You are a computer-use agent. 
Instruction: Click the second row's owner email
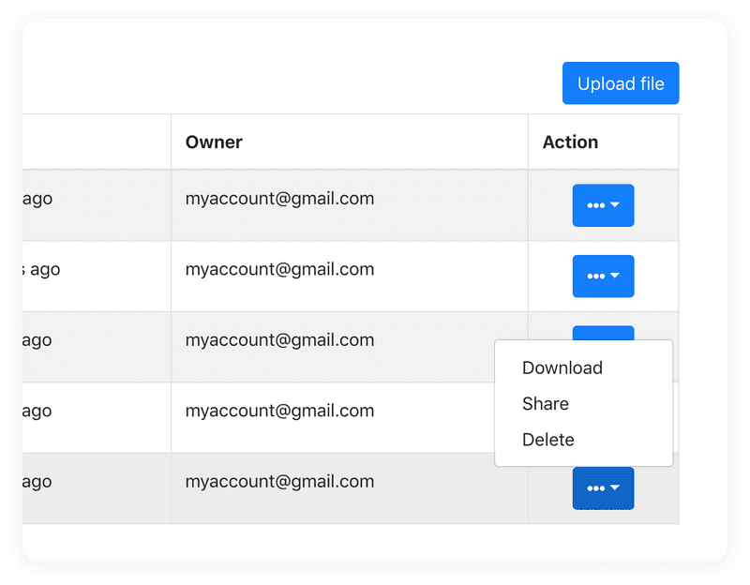(x=279, y=269)
